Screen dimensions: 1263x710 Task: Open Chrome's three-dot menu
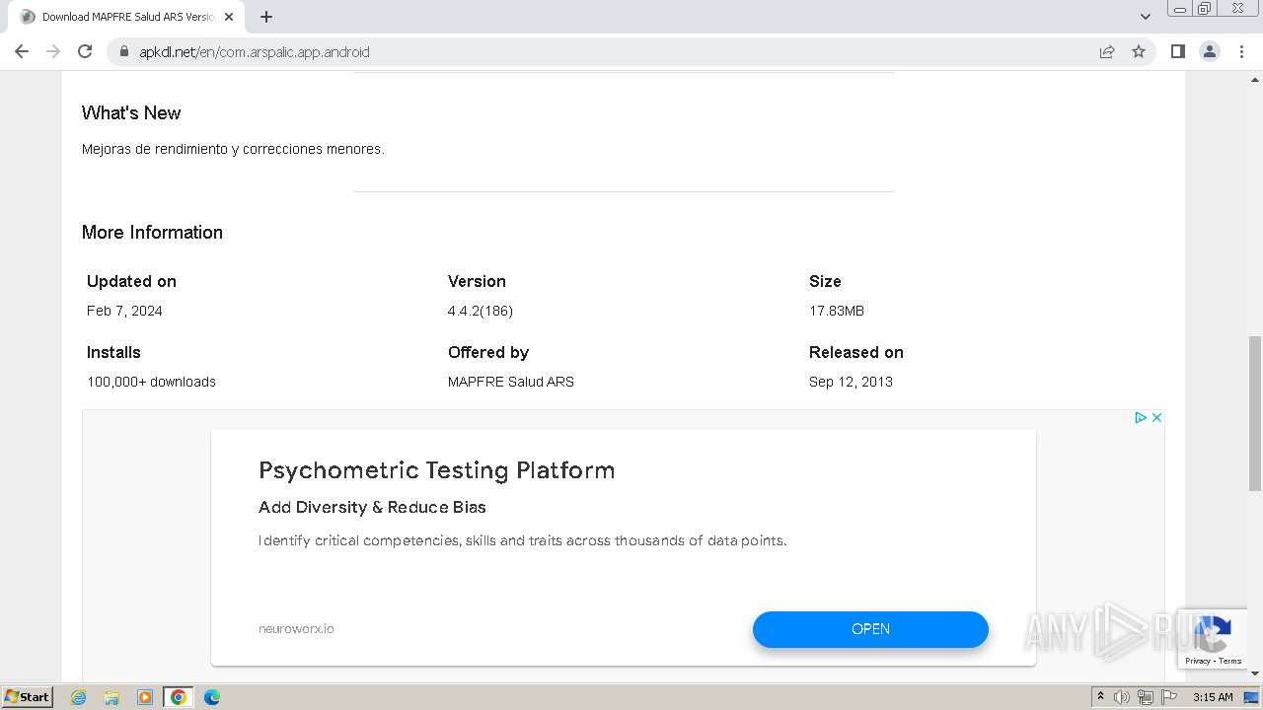click(1242, 51)
